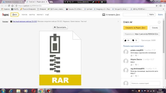
Task: Open a new browser tab
Action: click(51, 2)
